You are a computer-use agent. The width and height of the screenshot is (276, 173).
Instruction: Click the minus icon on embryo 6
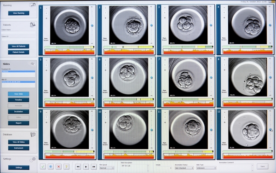click(x=106, y=60)
